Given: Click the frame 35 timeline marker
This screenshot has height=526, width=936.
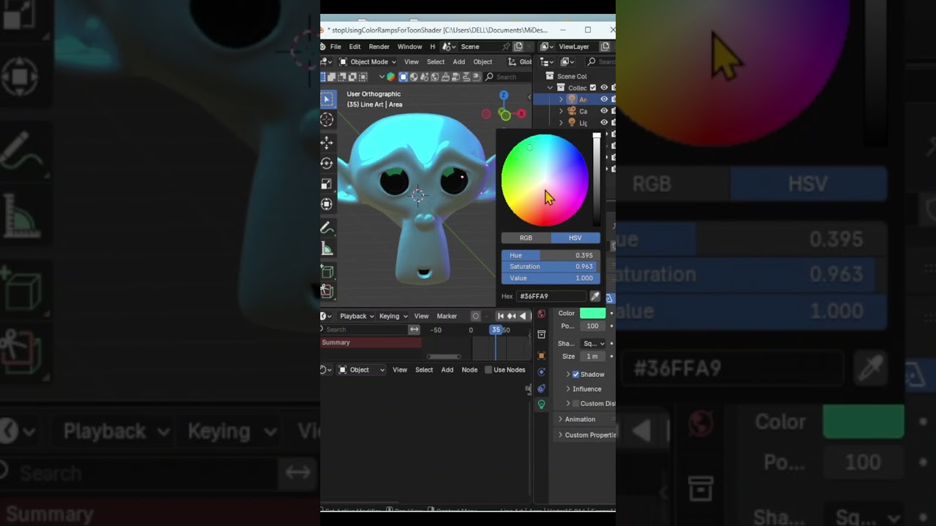Looking at the screenshot, I should [496, 329].
